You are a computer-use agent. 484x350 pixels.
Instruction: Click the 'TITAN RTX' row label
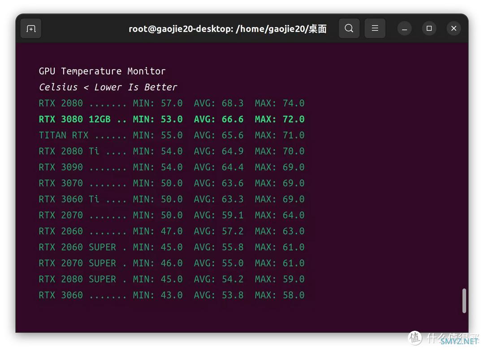tap(64, 135)
